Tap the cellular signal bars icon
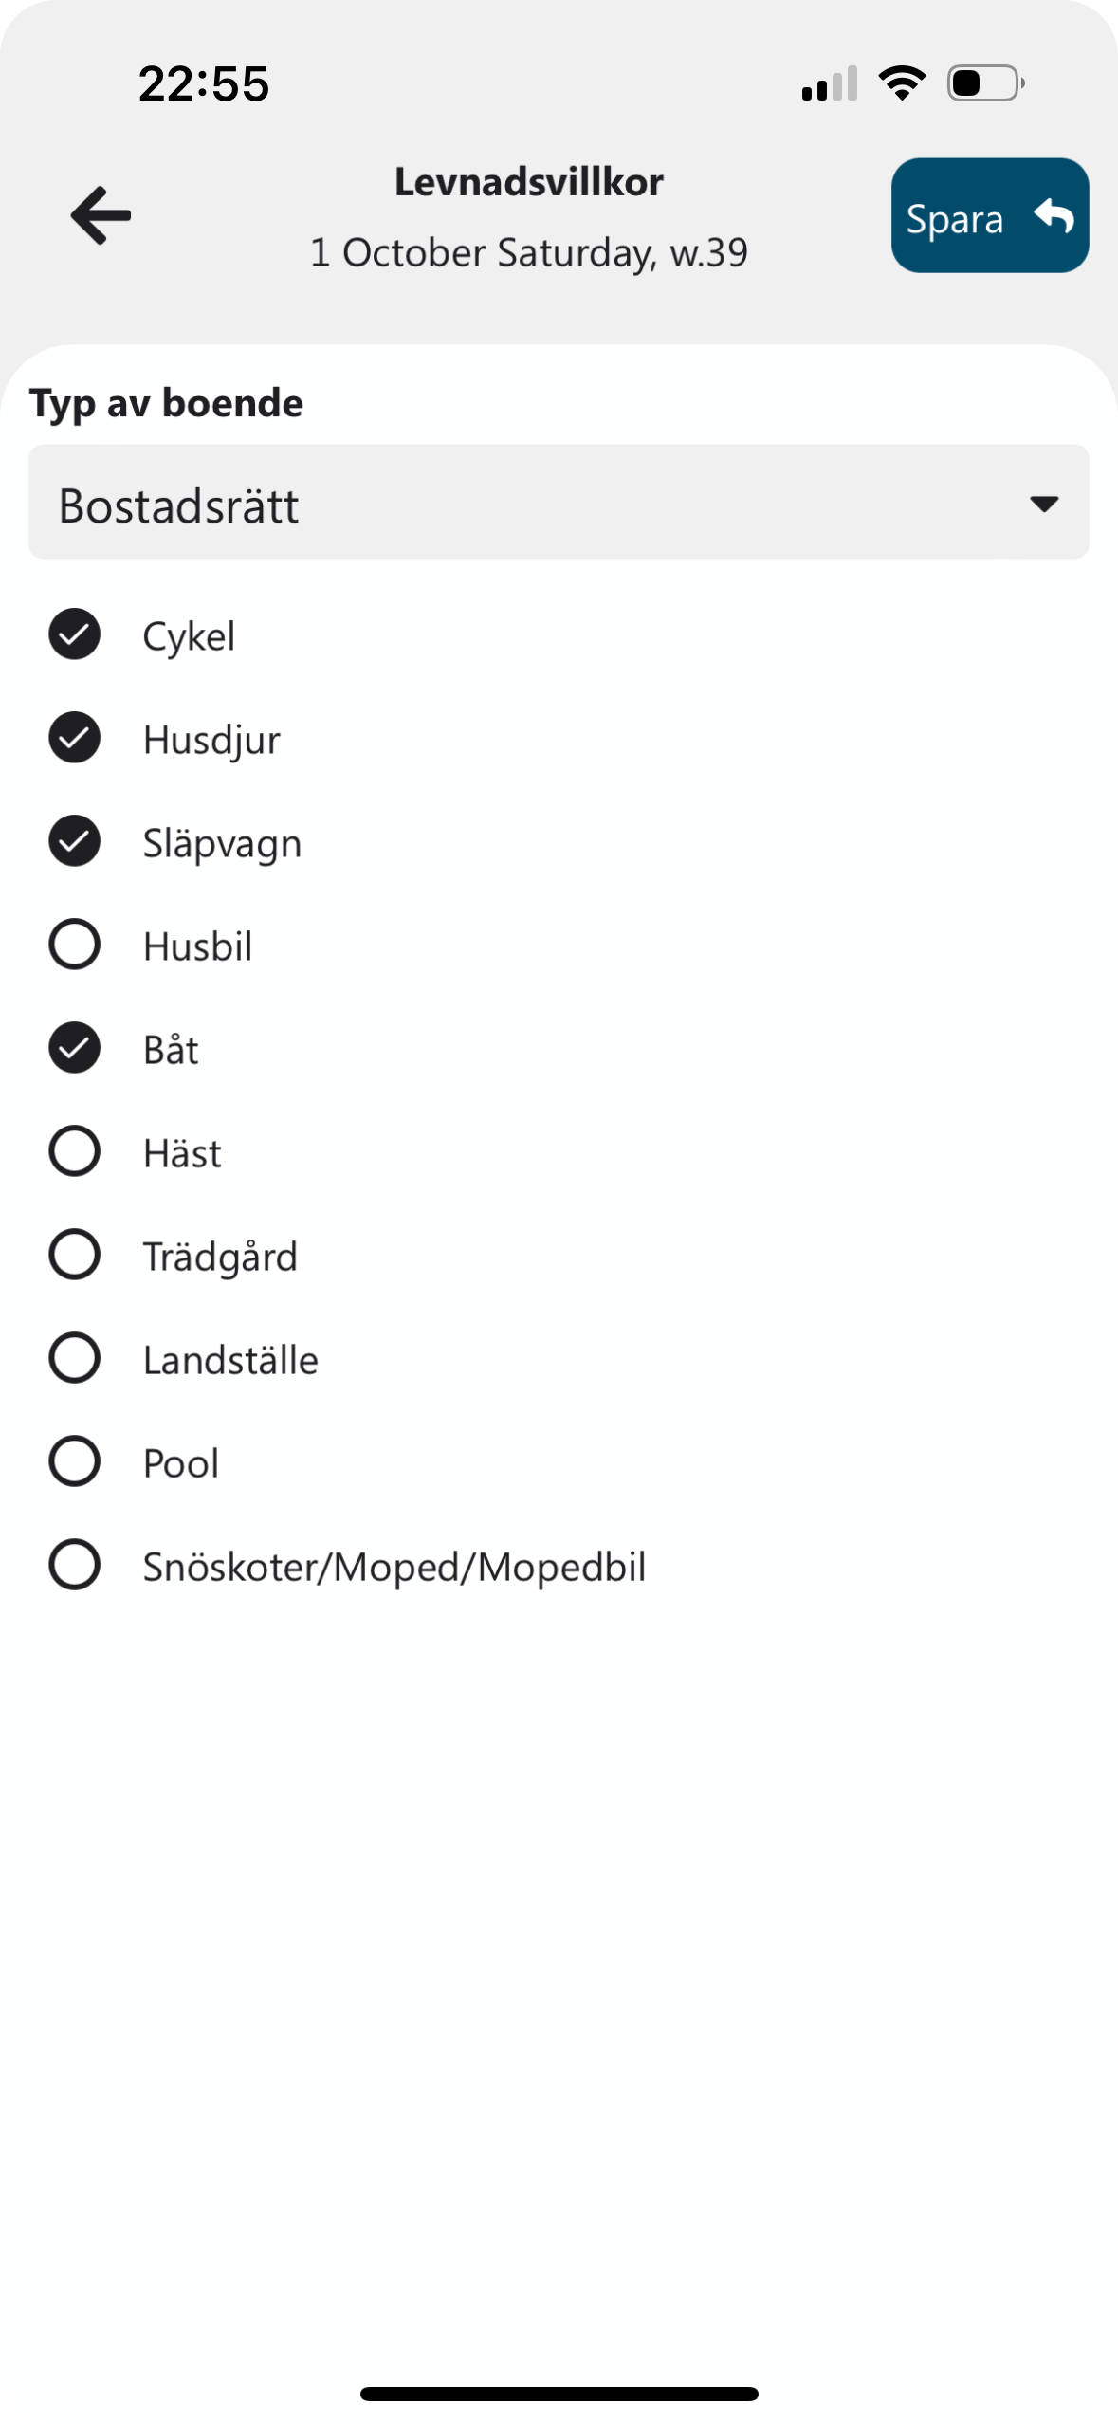This screenshot has width=1118, height=2424. (x=830, y=83)
